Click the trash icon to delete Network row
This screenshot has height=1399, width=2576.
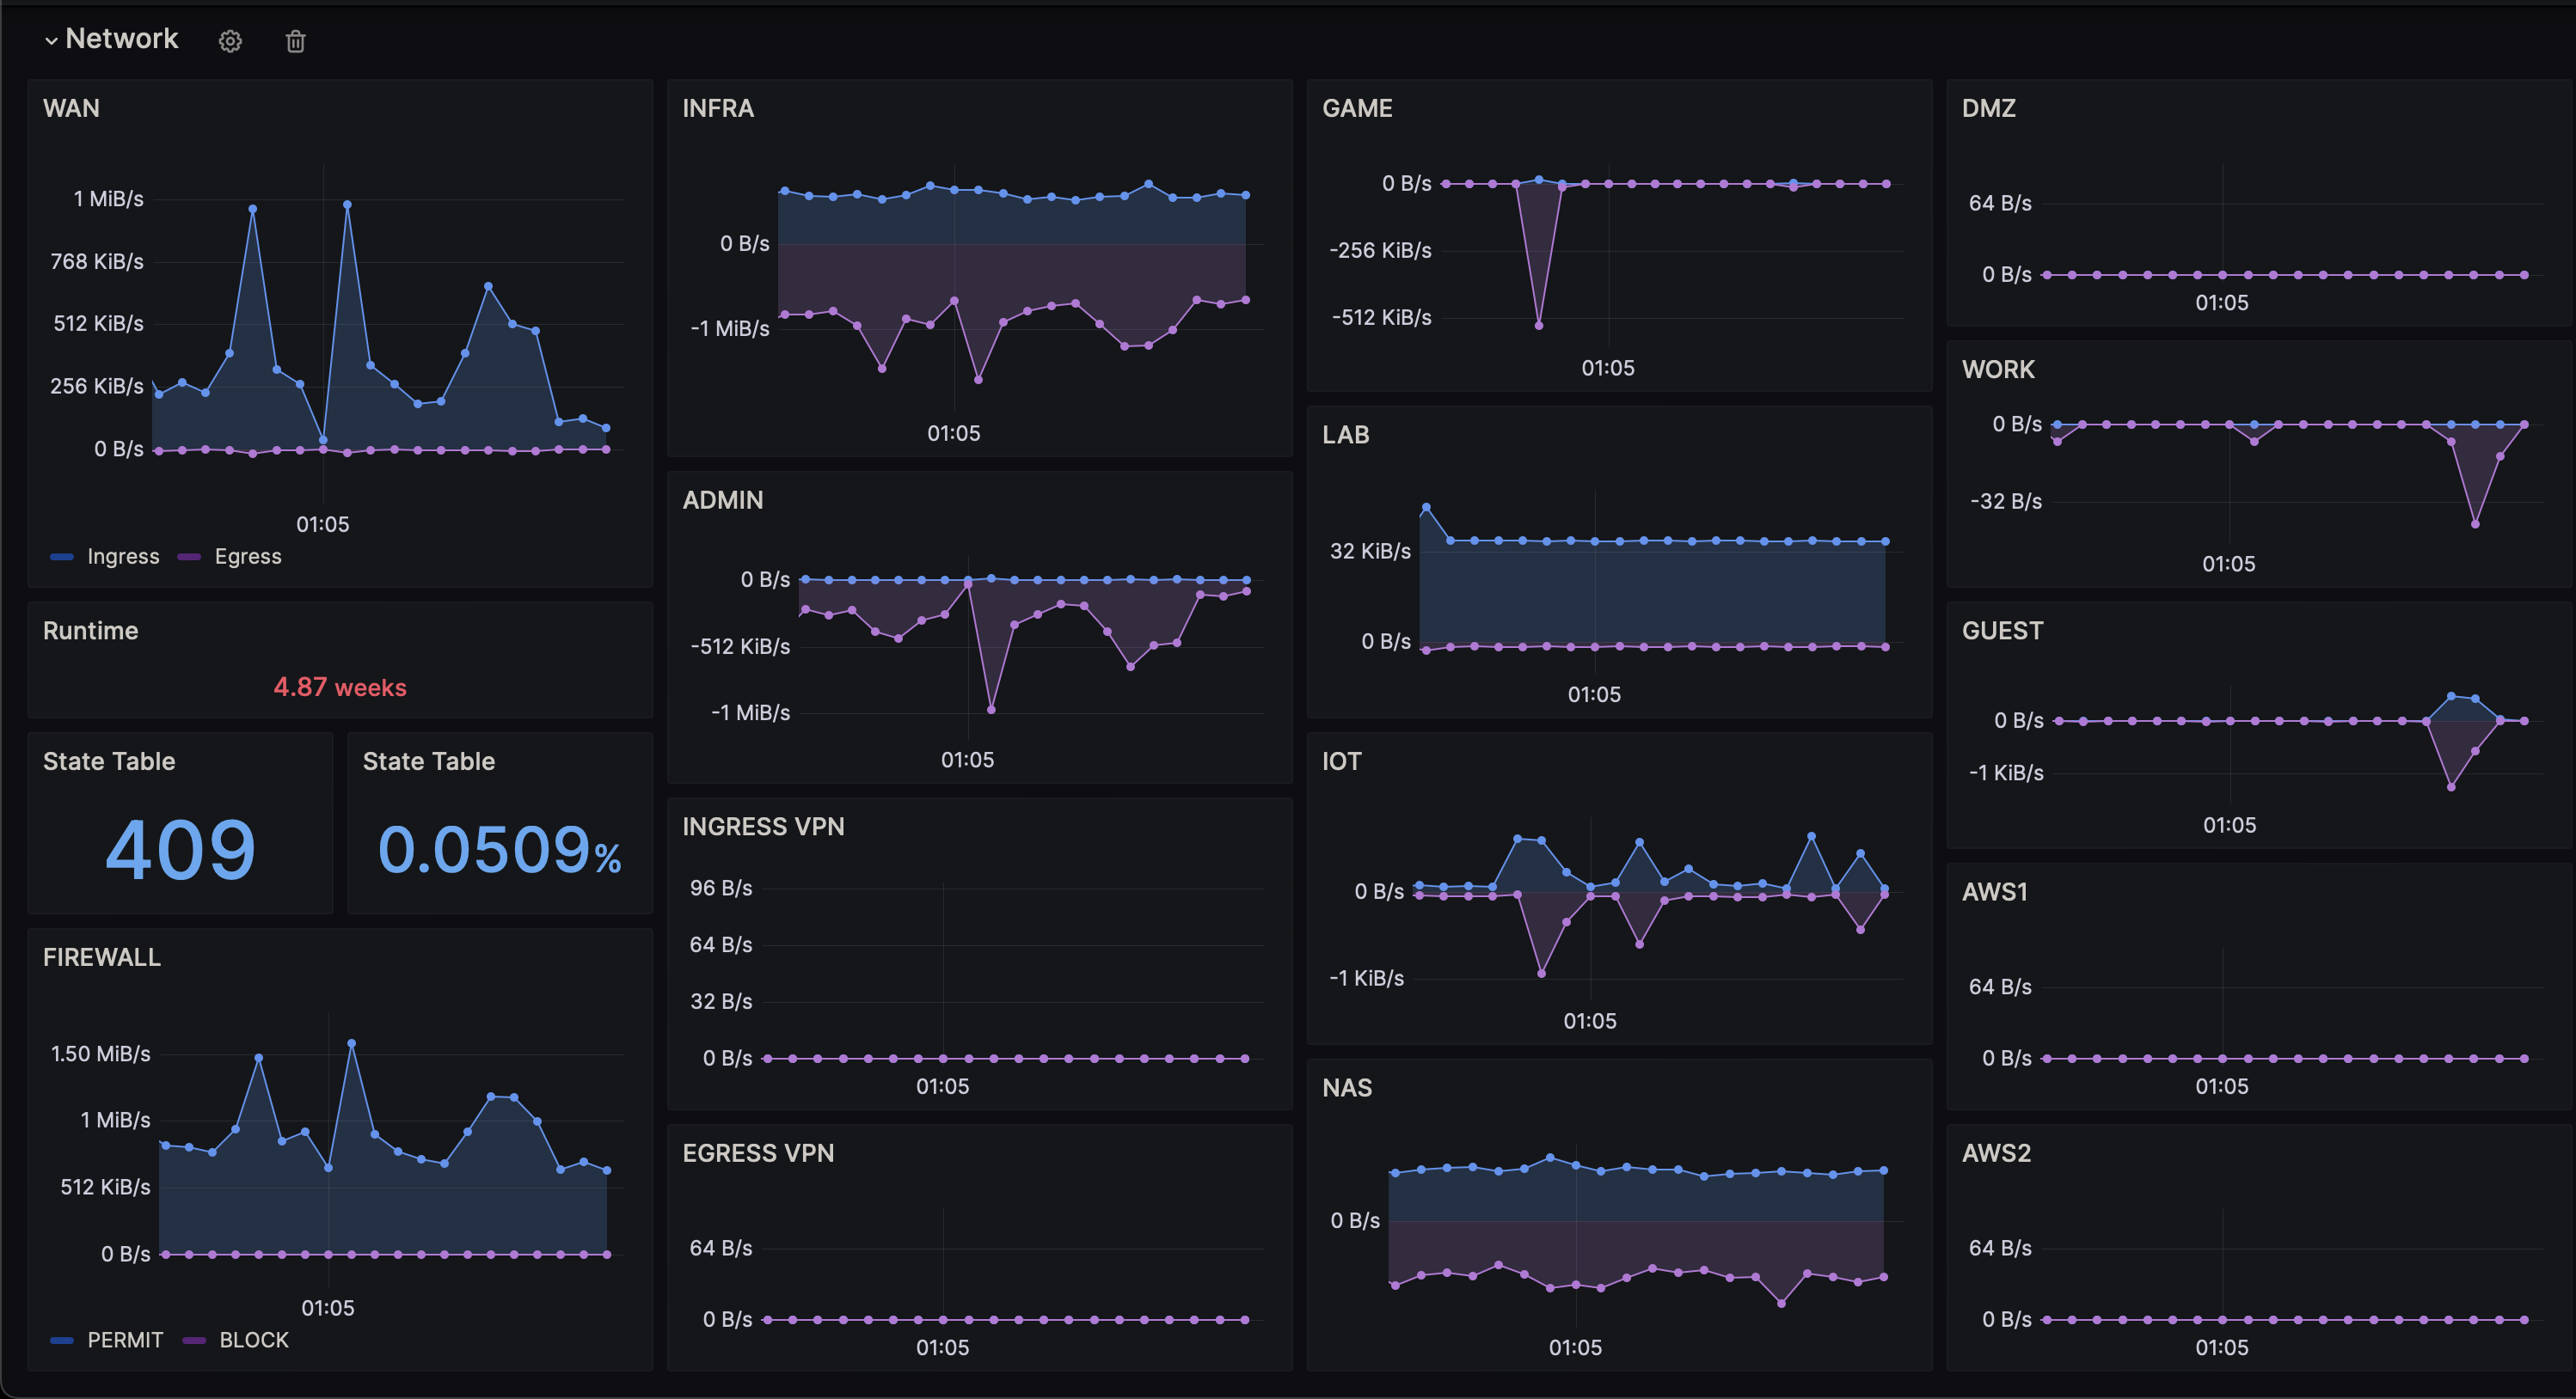click(x=295, y=41)
